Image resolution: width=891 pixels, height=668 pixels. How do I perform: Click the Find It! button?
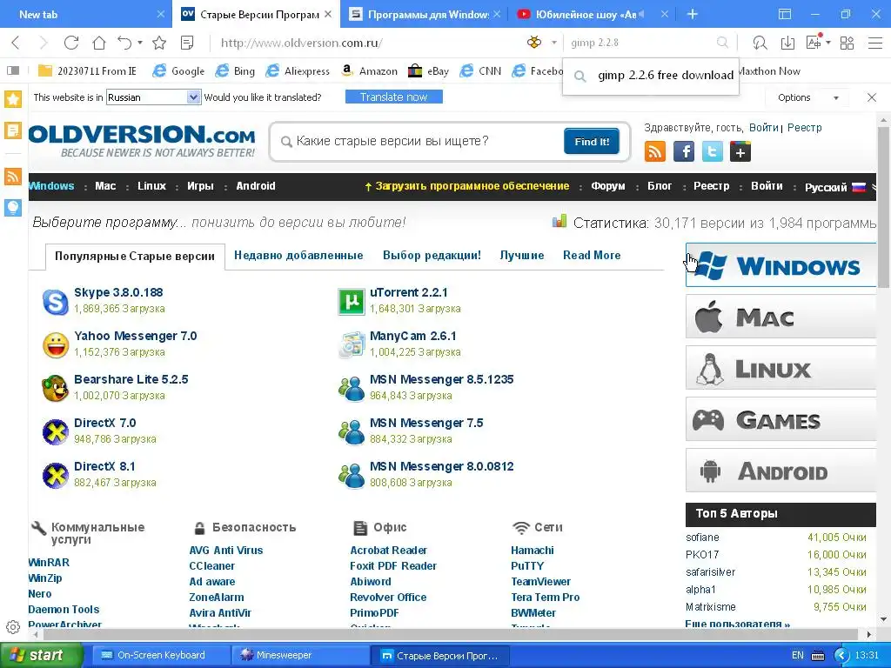[x=592, y=142]
